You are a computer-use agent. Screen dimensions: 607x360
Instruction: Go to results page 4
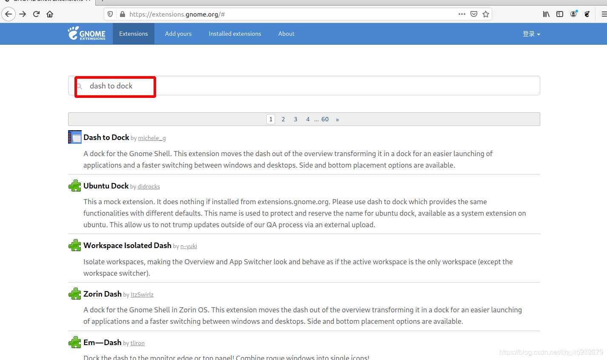tap(308, 119)
